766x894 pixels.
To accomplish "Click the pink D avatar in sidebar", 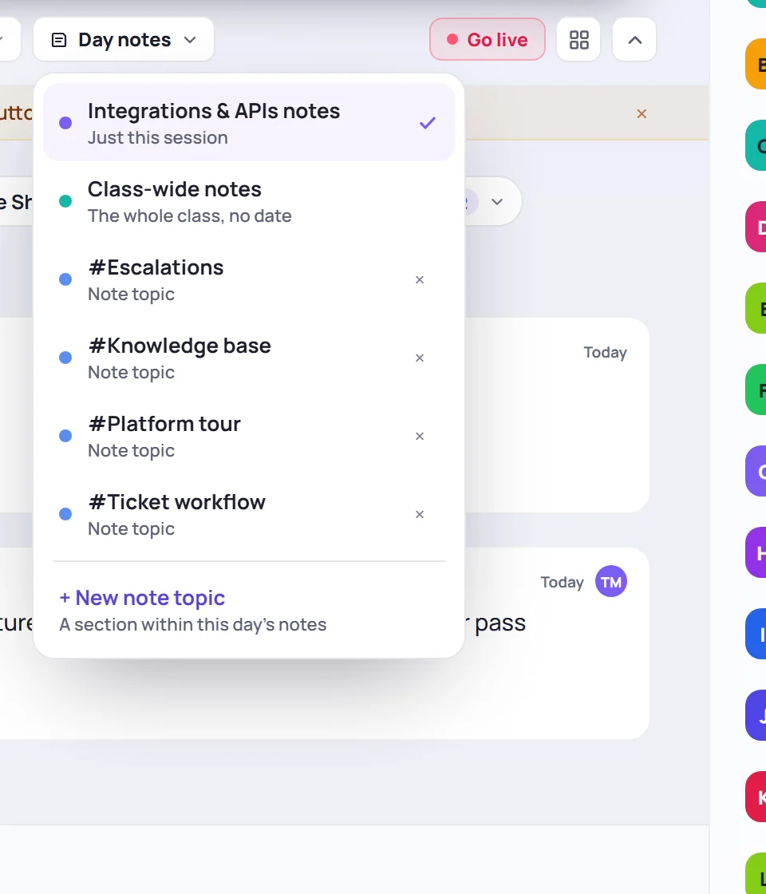I will (x=757, y=227).
